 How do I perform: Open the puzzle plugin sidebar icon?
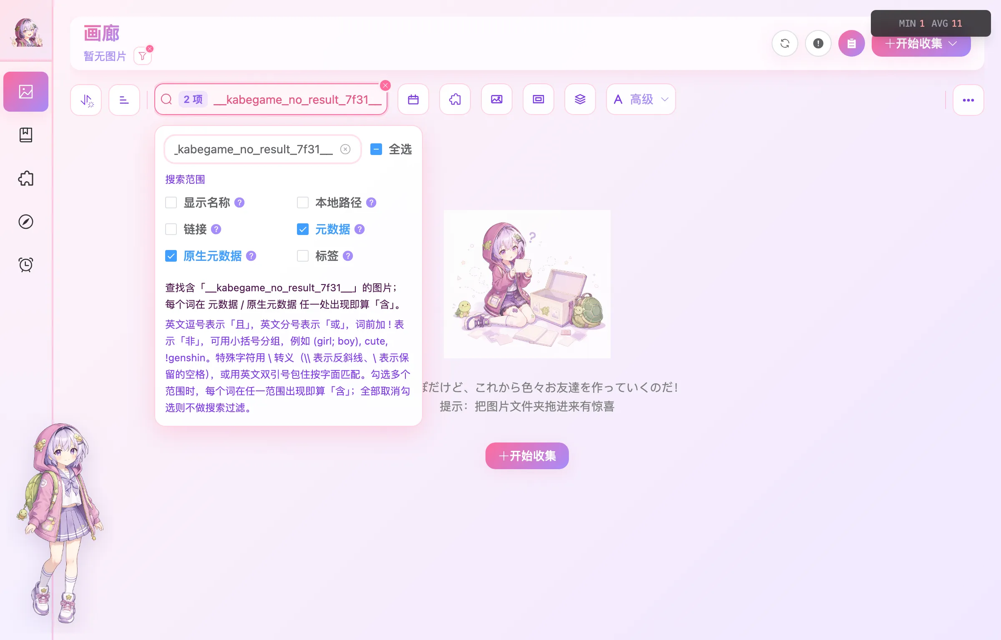(x=26, y=178)
